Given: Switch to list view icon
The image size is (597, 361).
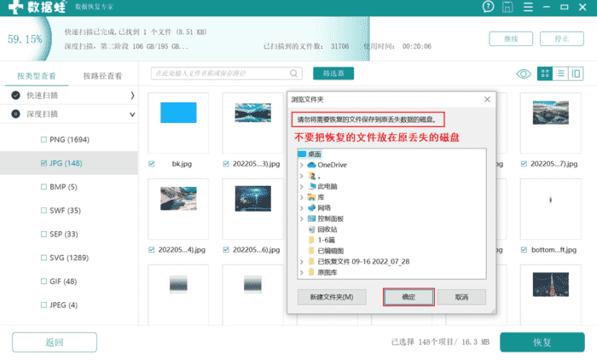Looking at the screenshot, I should [x=560, y=73].
